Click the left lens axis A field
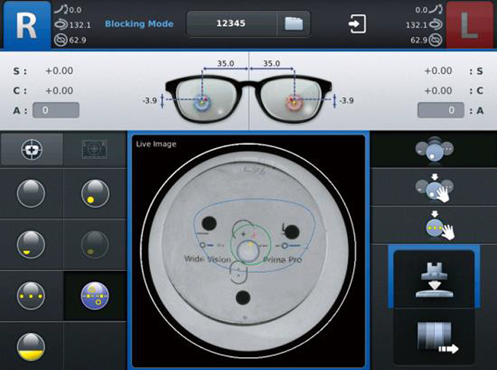The image size is (497, 370). (441, 110)
